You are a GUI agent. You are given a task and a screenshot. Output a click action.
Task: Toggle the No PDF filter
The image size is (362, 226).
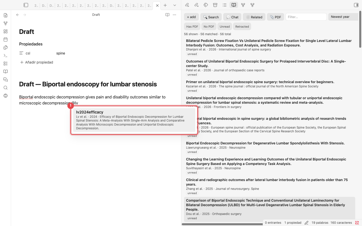click(209, 27)
